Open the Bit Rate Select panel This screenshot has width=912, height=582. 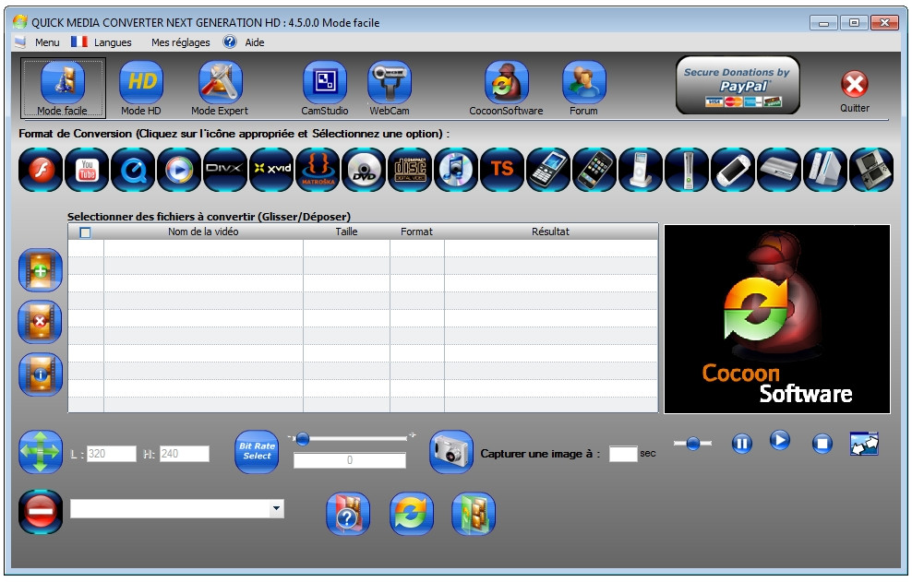[256, 450]
